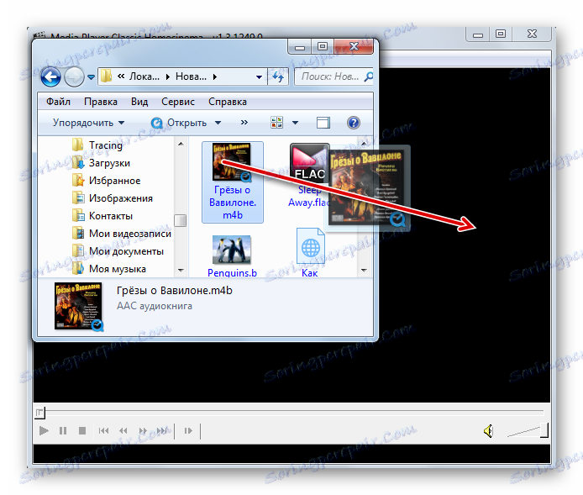Close the Explorer window
The image size is (583, 495).
point(354,46)
